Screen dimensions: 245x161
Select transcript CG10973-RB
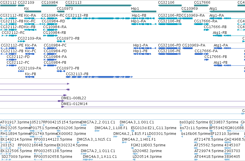pos(68,38)
